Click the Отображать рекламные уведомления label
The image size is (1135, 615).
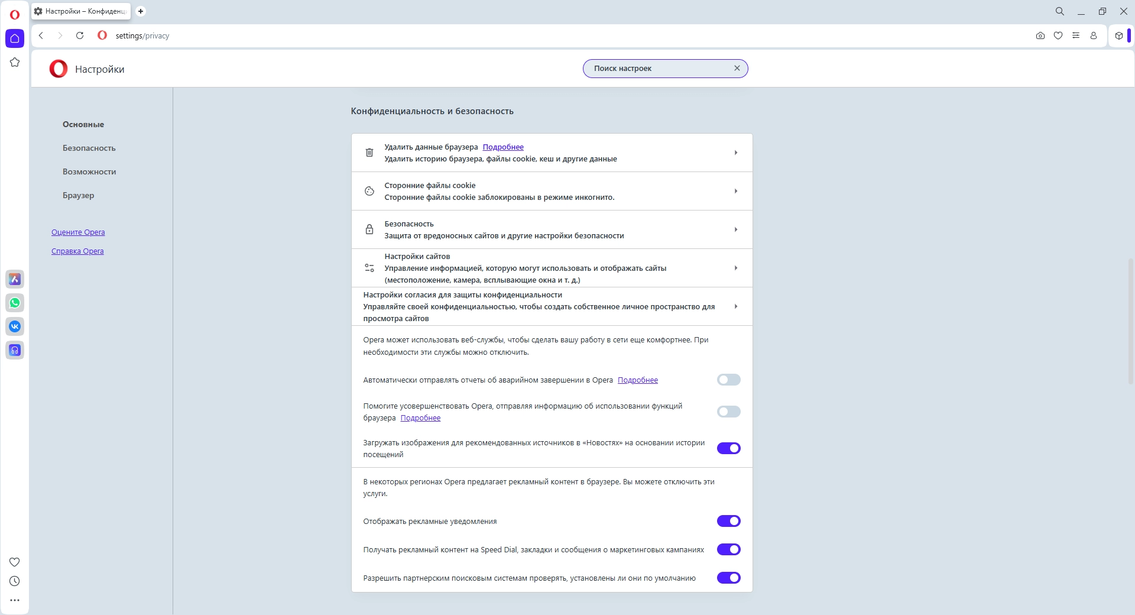point(430,521)
